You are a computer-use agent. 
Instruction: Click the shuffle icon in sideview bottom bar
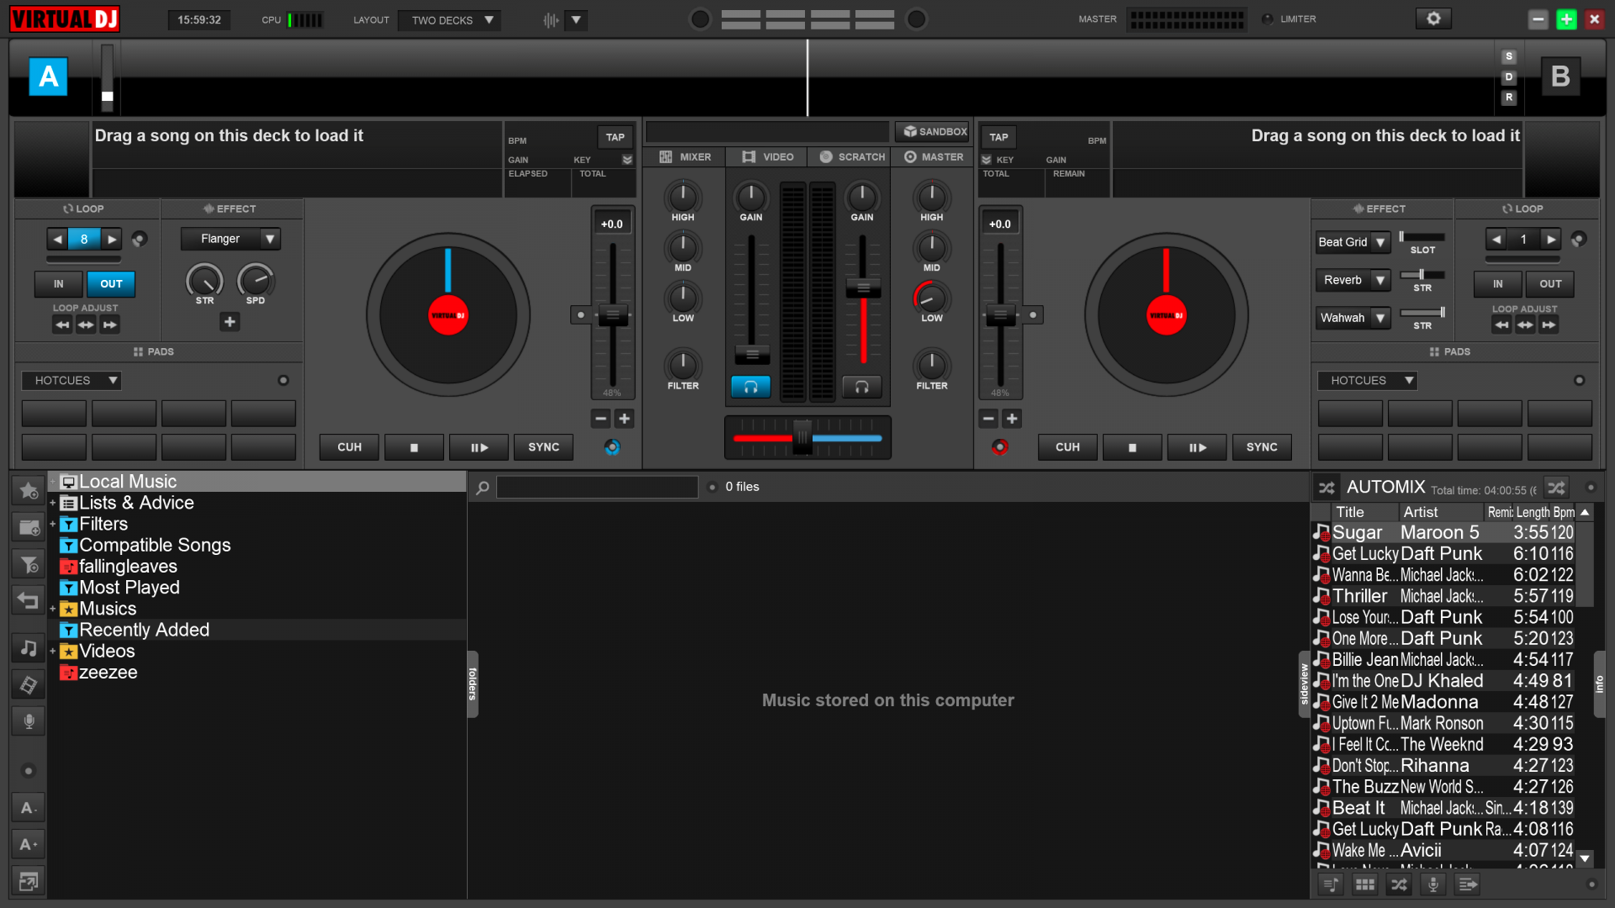click(1399, 884)
